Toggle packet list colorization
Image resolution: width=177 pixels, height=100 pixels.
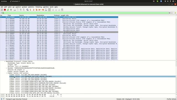pos(49,10)
